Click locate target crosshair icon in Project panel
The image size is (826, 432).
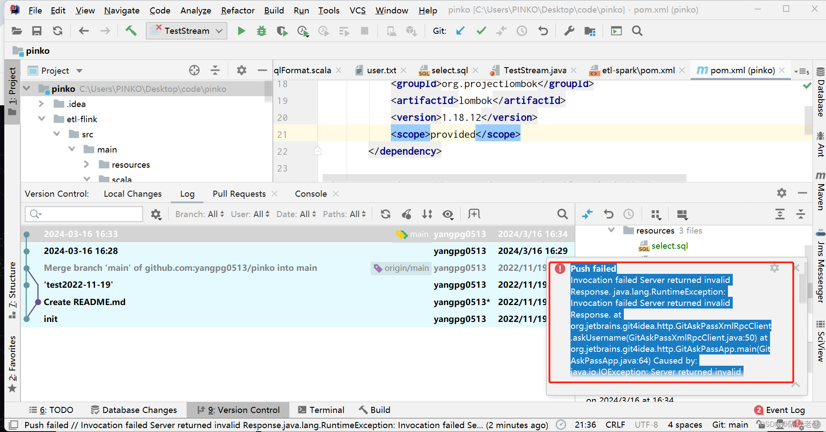pyautogui.click(x=194, y=70)
